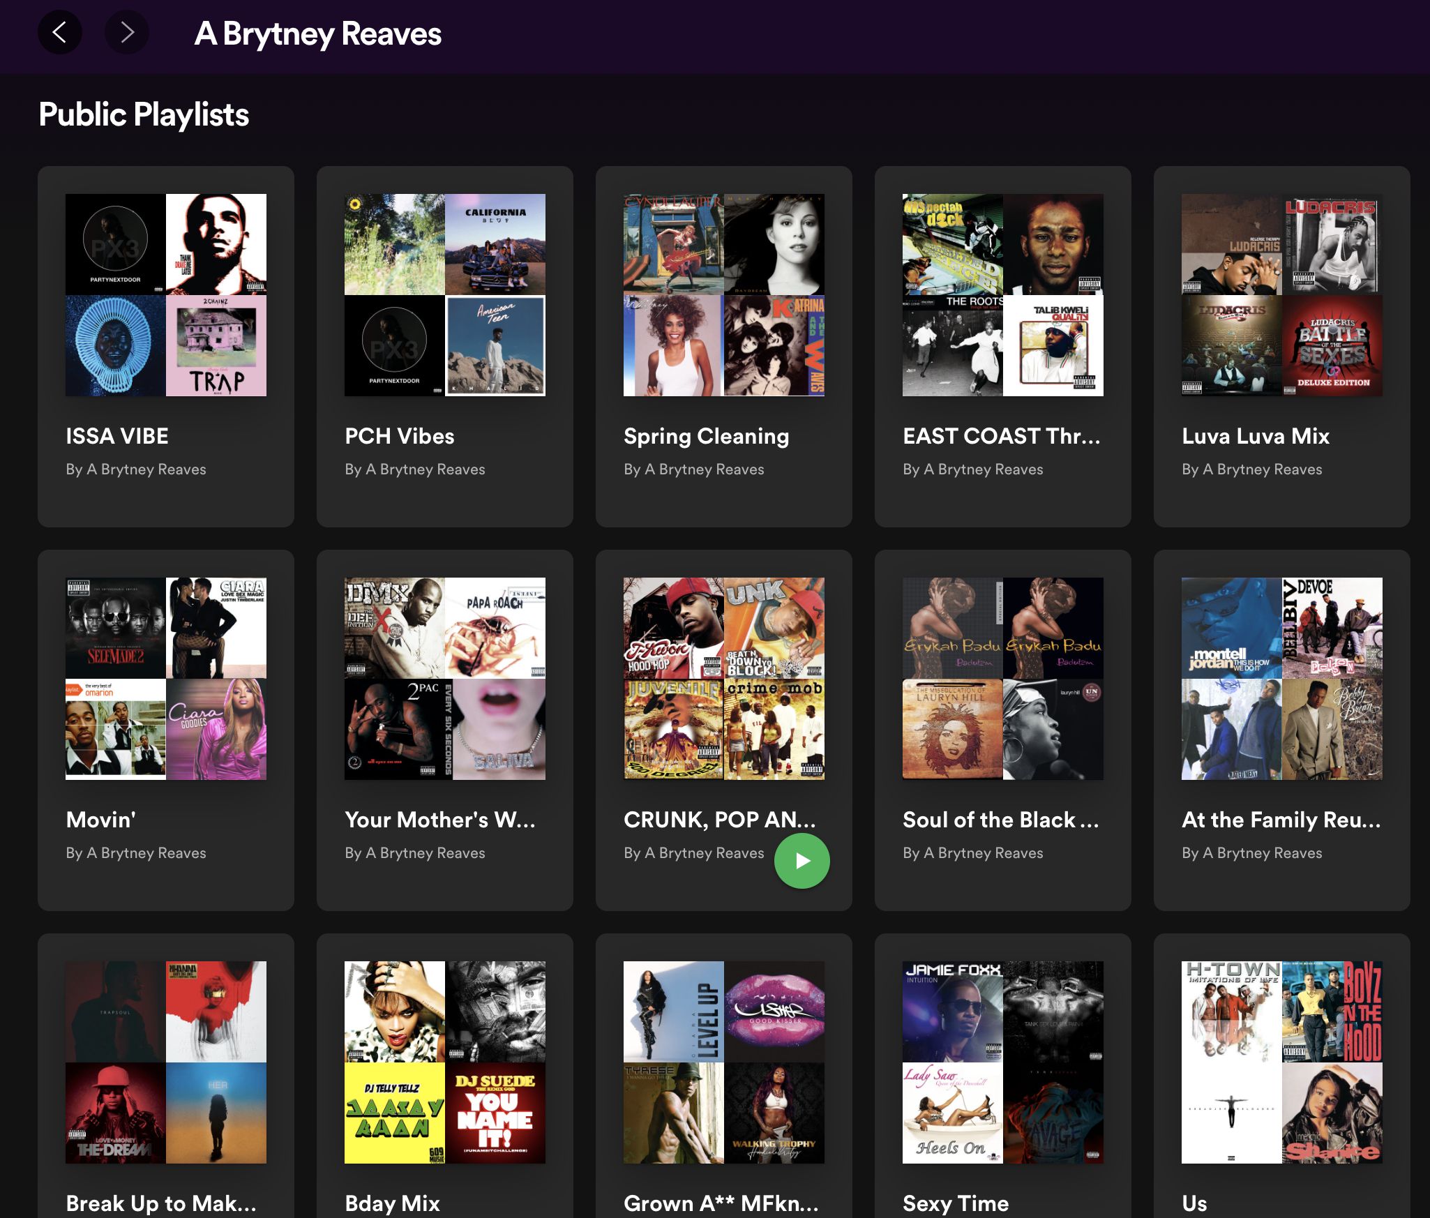Click the Your Mother's W... title
Image resolution: width=1430 pixels, height=1218 pixels.
point(440,820)
